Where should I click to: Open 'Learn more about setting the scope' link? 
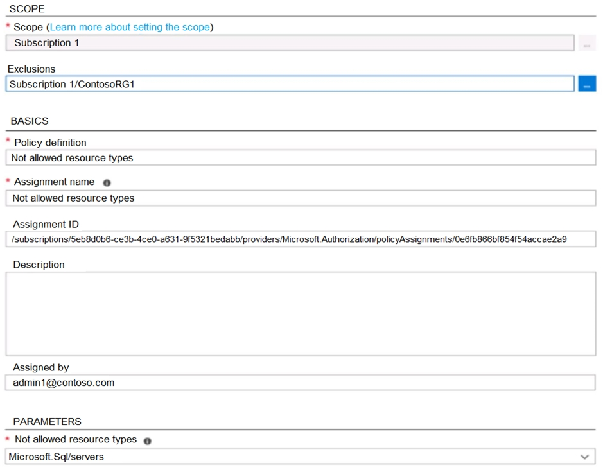129,27
